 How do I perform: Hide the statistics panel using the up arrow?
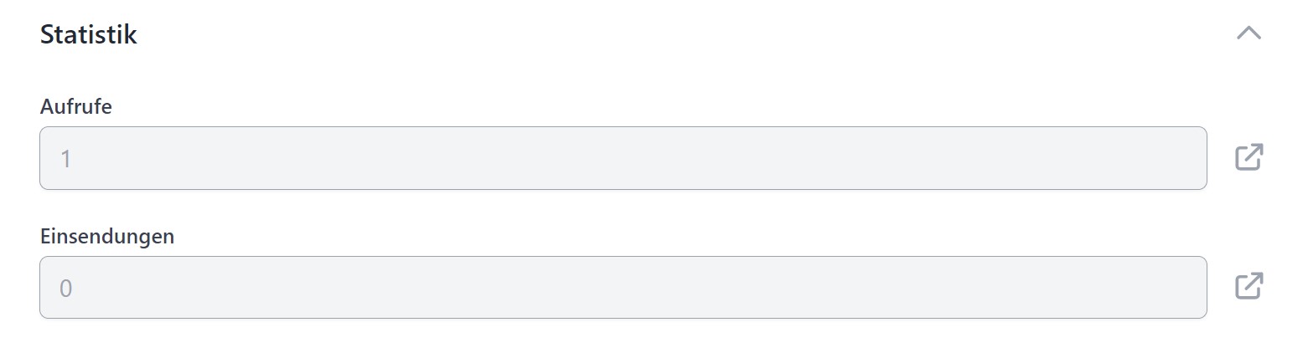[x=1248, y=33]
